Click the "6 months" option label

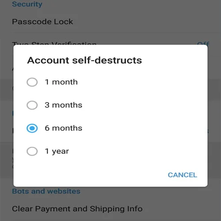pyautogui.click(x=64, y=128)
